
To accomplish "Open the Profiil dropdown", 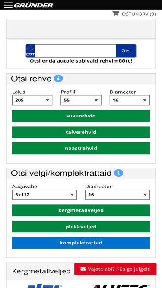I will pyautogui.click(x=81, y=100).
